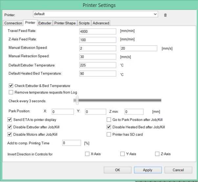This screenshot has width=198, height=182.
Task: Check the Printer has SD card box
Action: coord(109,134)
